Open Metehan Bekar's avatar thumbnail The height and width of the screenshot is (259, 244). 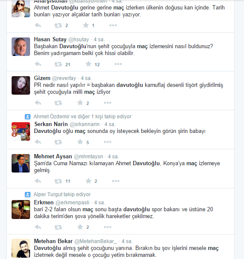21,248
